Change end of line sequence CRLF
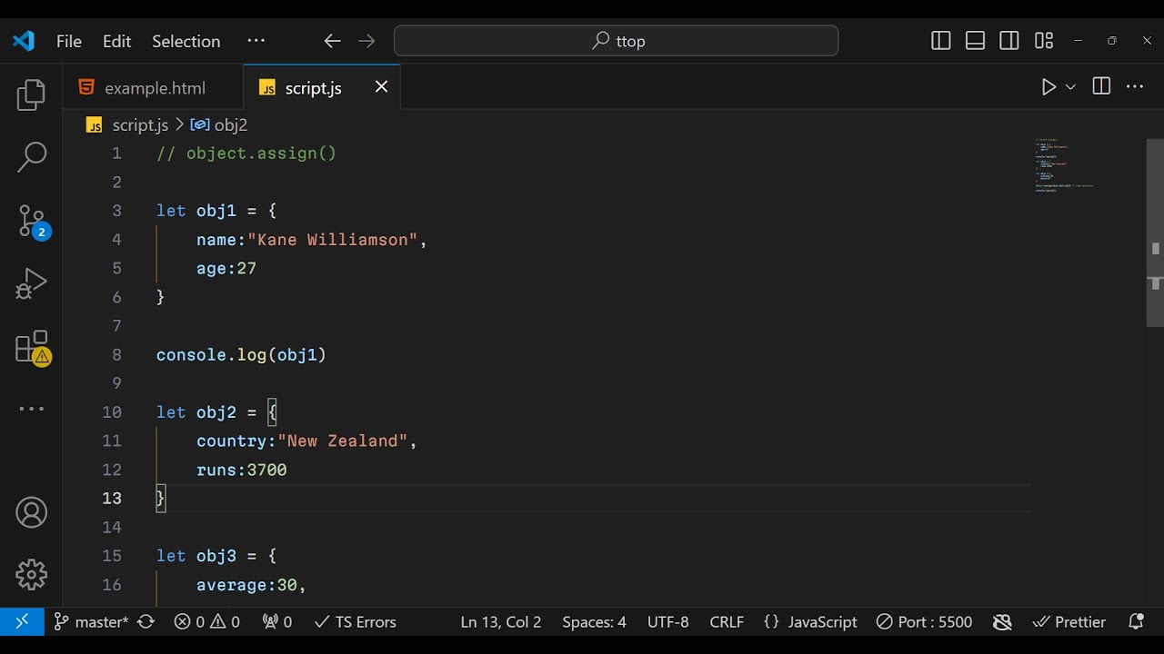Image resolution: width=1164 pixels, height=654 pixels. [727, 622]
